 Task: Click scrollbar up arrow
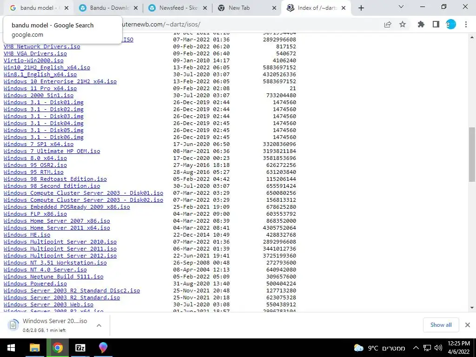click(x=472, y=37)
